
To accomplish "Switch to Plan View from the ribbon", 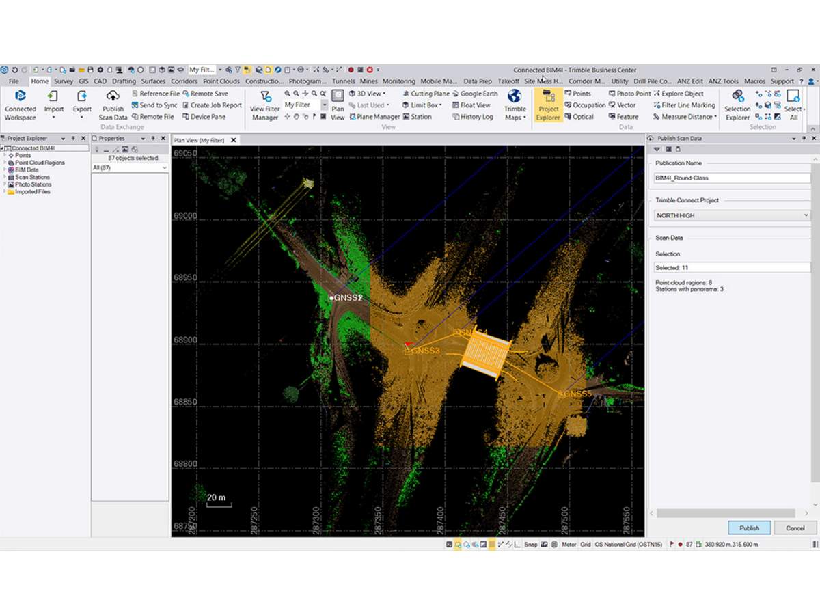I will tap(338, 105).
